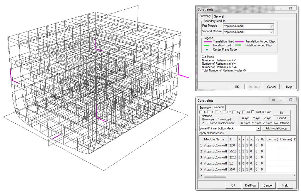Click the No Rotation button
This screenshot has width=301, height=193.
pyautogui.click(x=282, y=123)
